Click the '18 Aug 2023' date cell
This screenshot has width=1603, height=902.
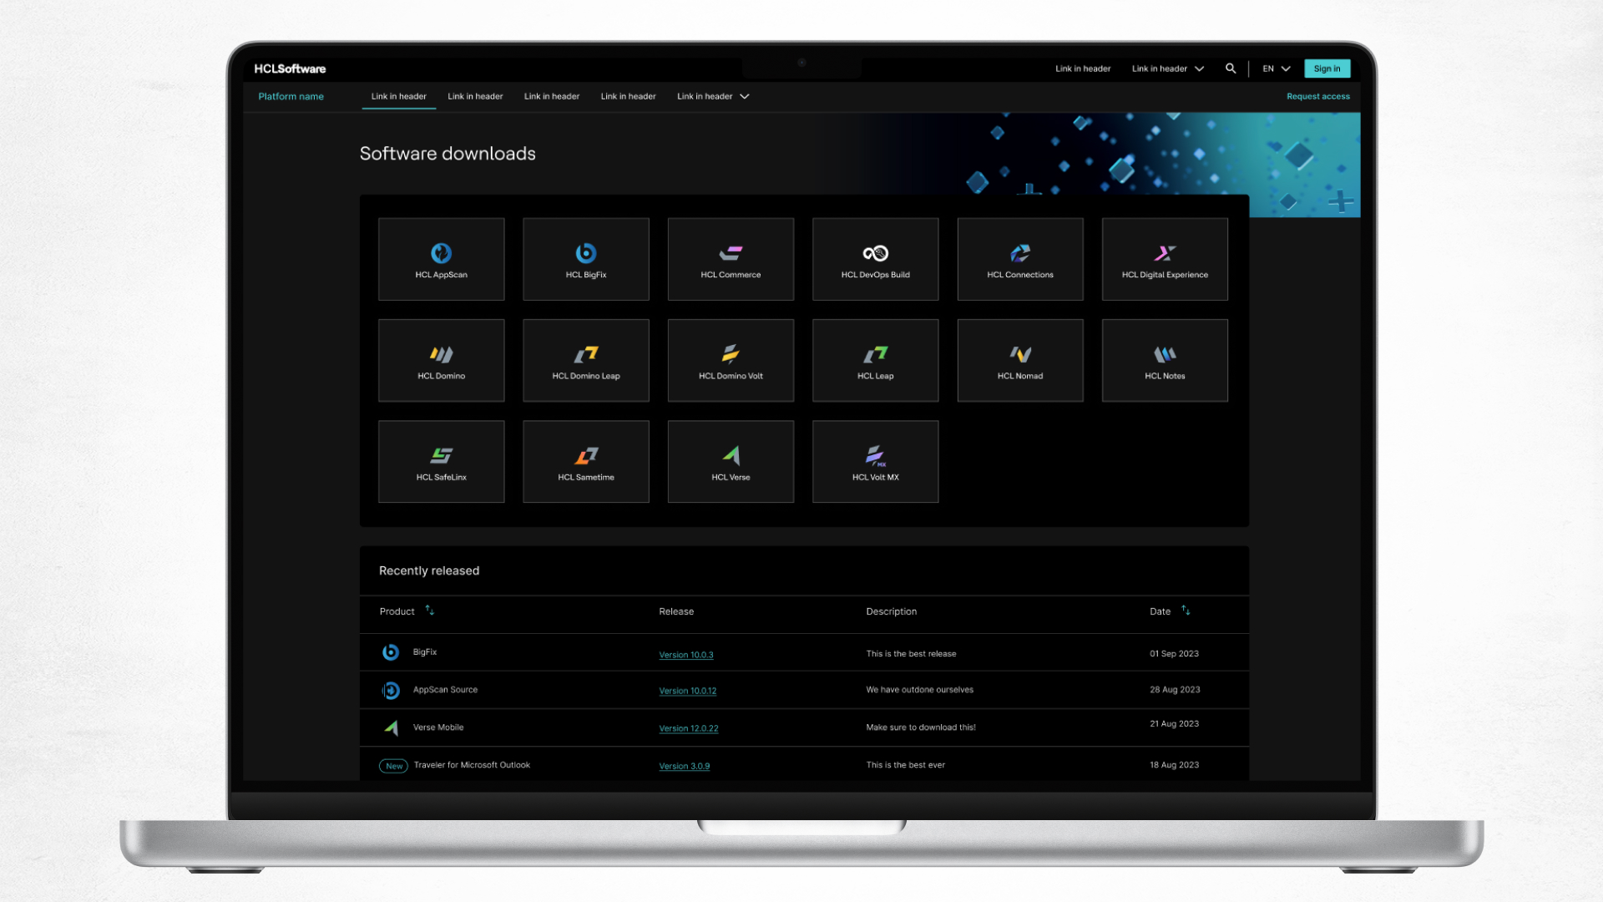1174,765
